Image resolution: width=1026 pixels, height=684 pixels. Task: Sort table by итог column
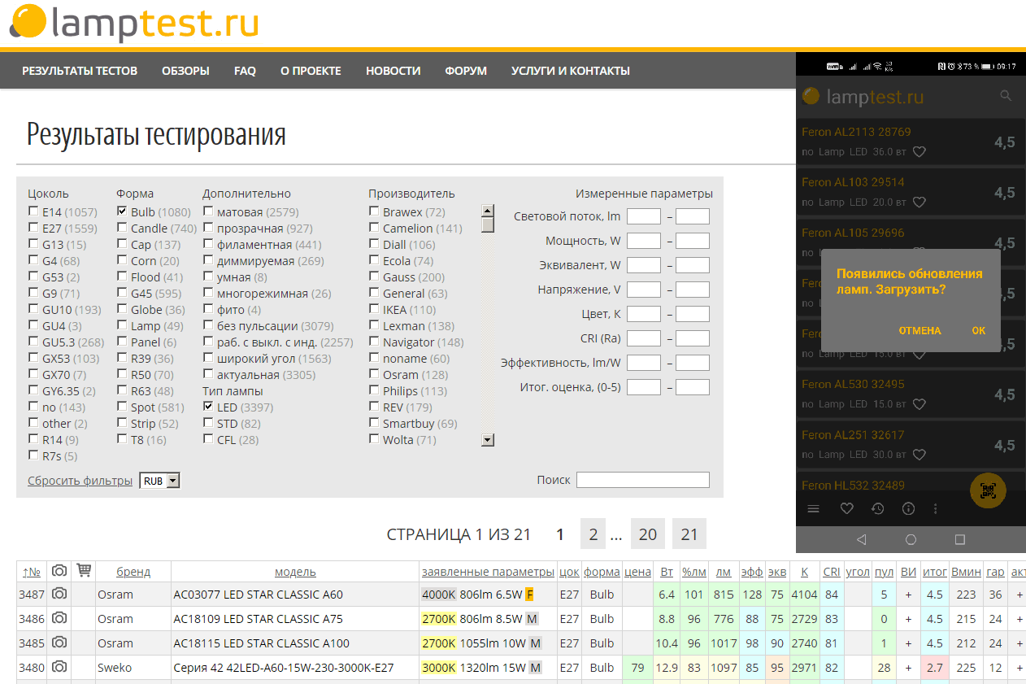[x=935, y=572]
